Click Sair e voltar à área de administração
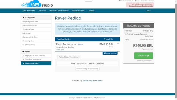The width and height of the screenshot is (177, 100). click(x=141, y=6)
